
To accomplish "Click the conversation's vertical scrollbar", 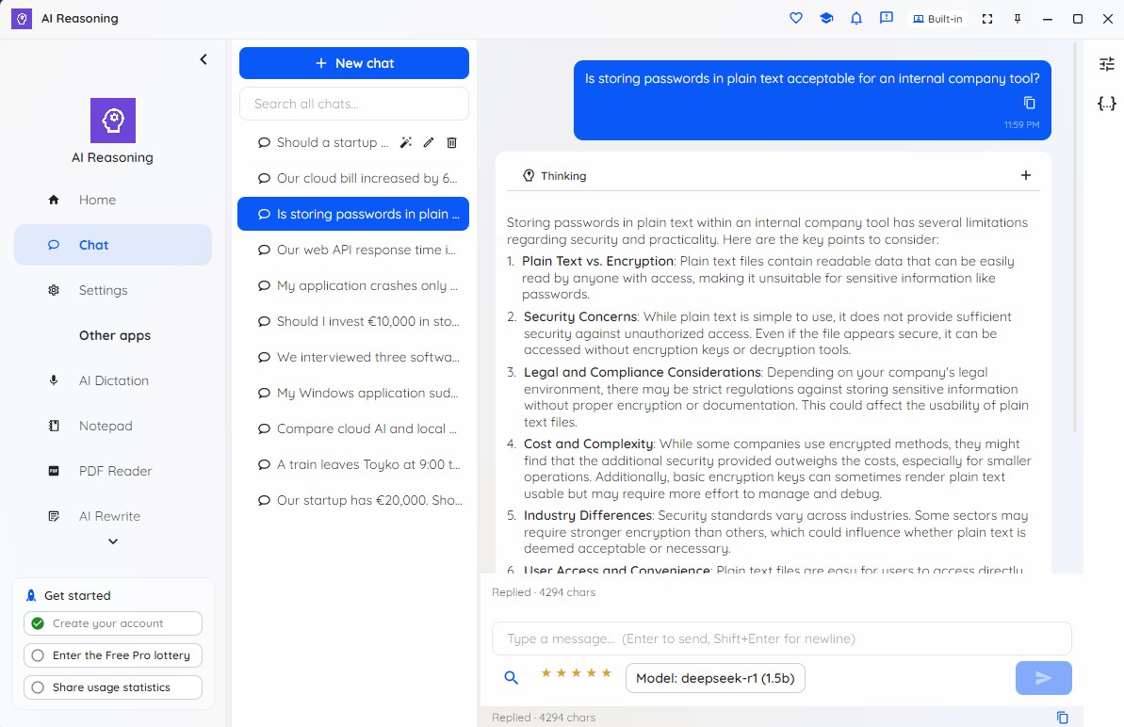I will tap(1075, 236).
